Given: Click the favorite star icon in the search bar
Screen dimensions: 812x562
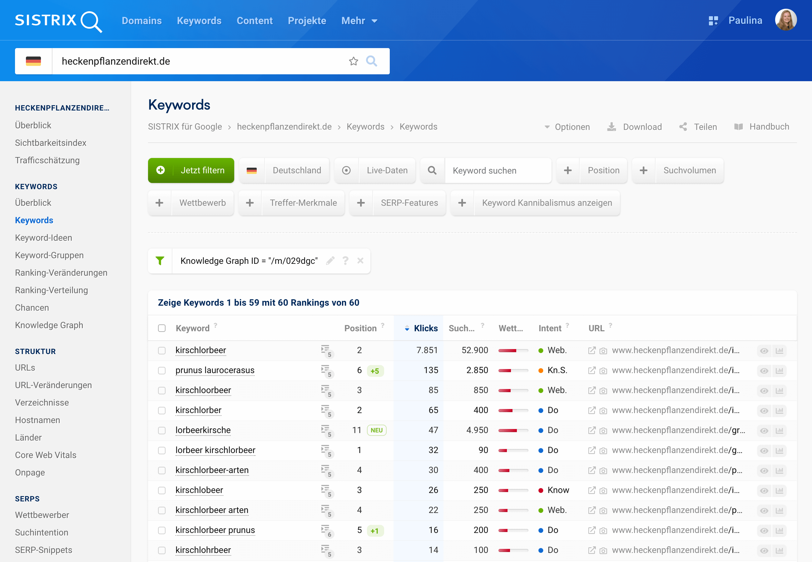Looking at the screenshot, I should pyautogui.click(x=353, y=61).
